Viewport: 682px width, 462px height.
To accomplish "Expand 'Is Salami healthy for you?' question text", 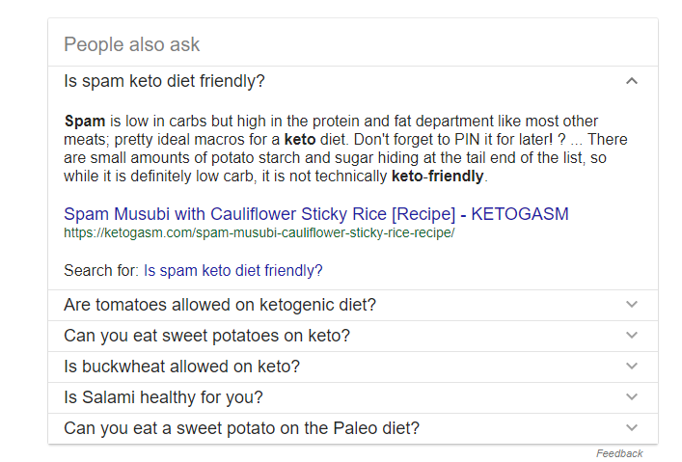I will (163, 397).
